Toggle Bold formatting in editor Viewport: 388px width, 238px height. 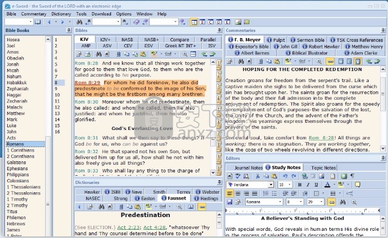tap(300, 185)
